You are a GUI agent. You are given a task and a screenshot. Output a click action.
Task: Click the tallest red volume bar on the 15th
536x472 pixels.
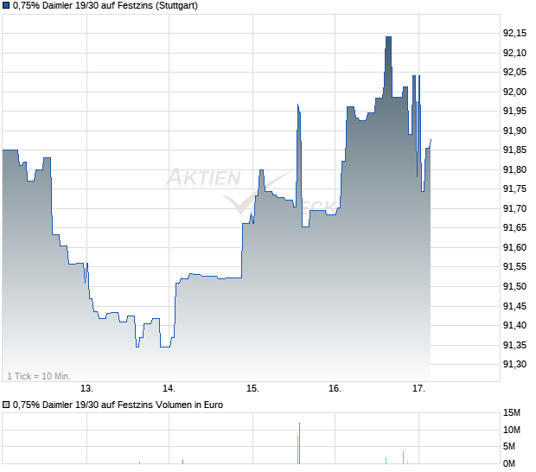(299, 443)
